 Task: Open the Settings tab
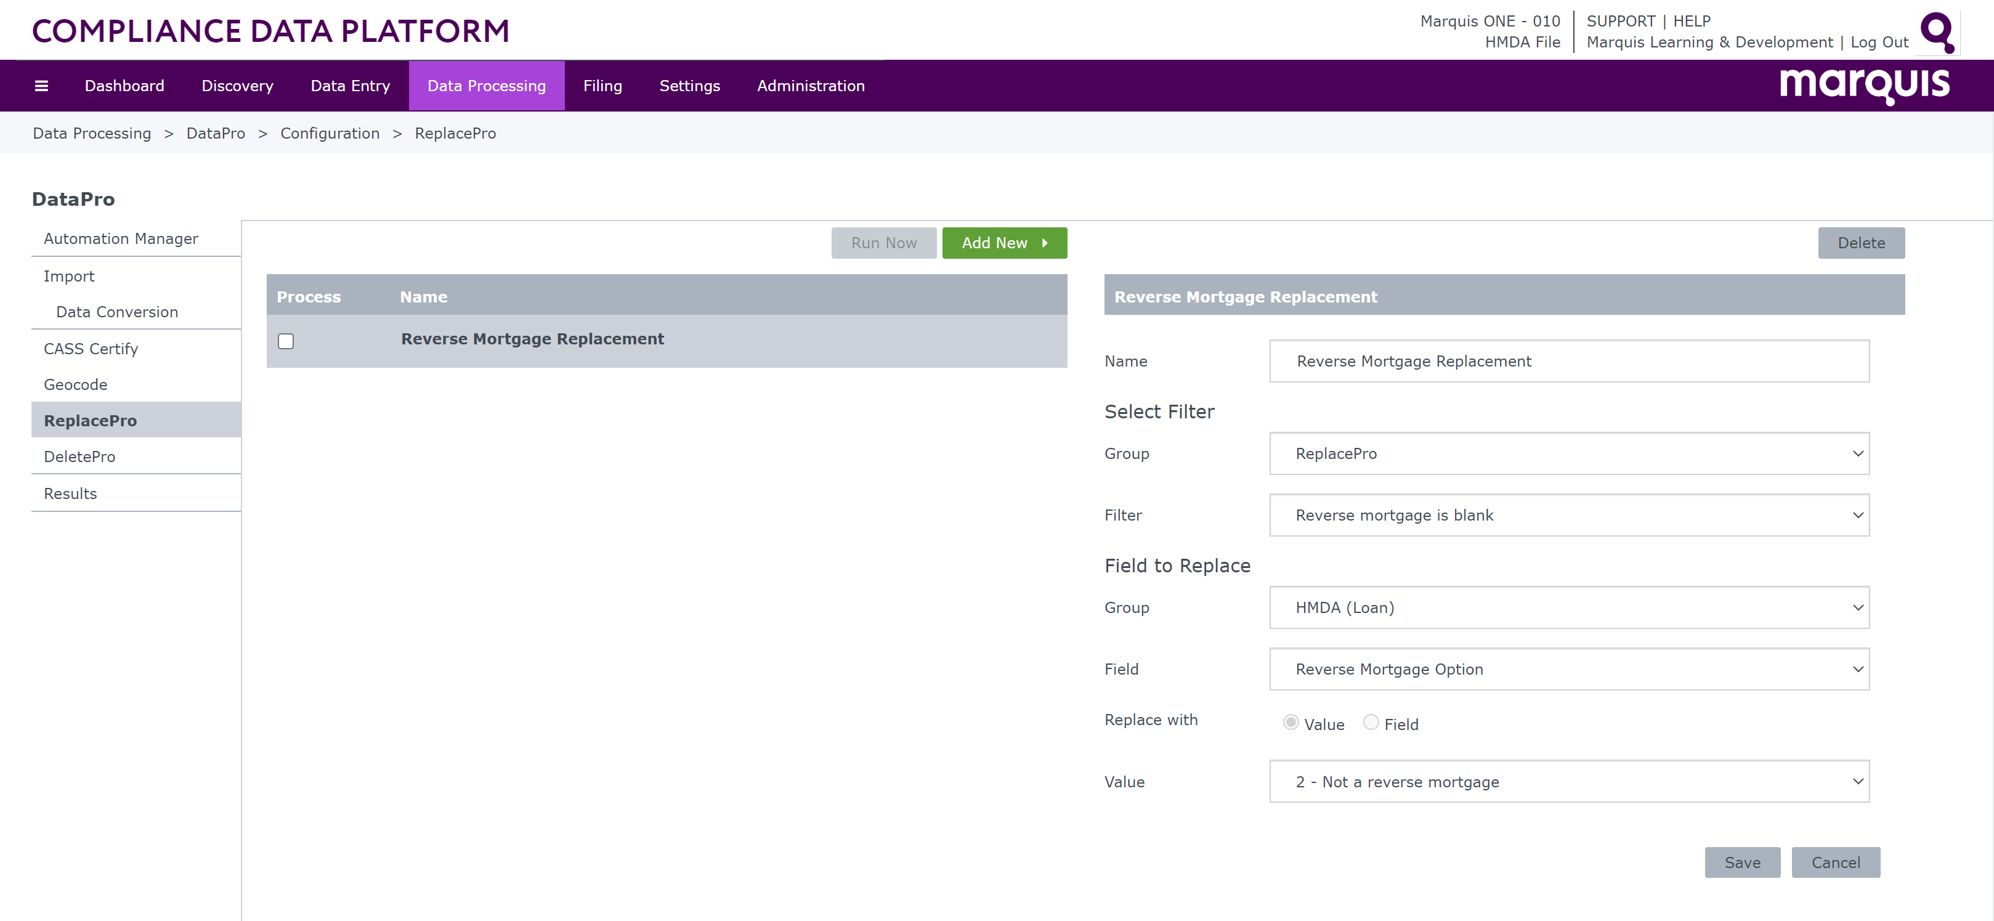(x=690, y=86)
